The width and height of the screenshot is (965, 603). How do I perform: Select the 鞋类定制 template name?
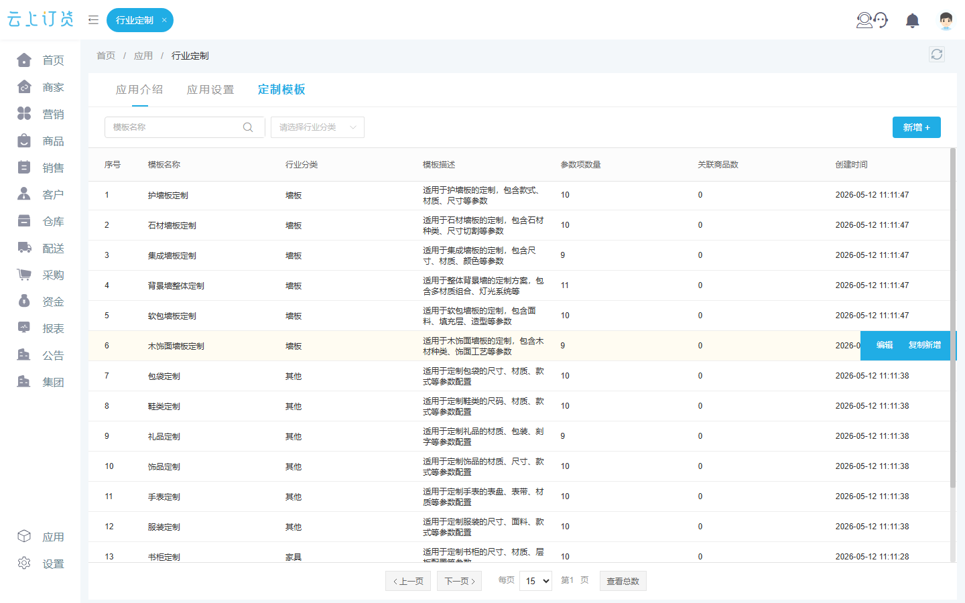point(164,407)
